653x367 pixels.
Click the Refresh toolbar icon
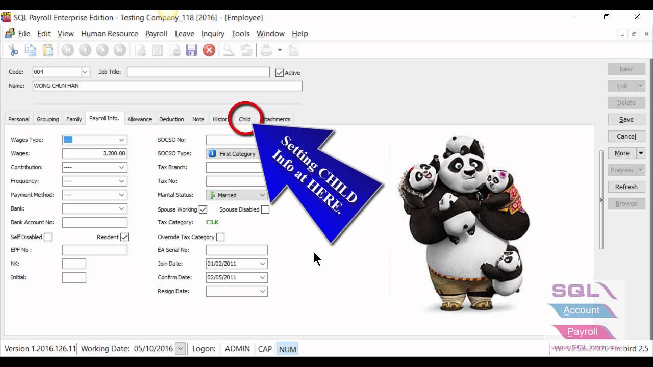(246, 50)
